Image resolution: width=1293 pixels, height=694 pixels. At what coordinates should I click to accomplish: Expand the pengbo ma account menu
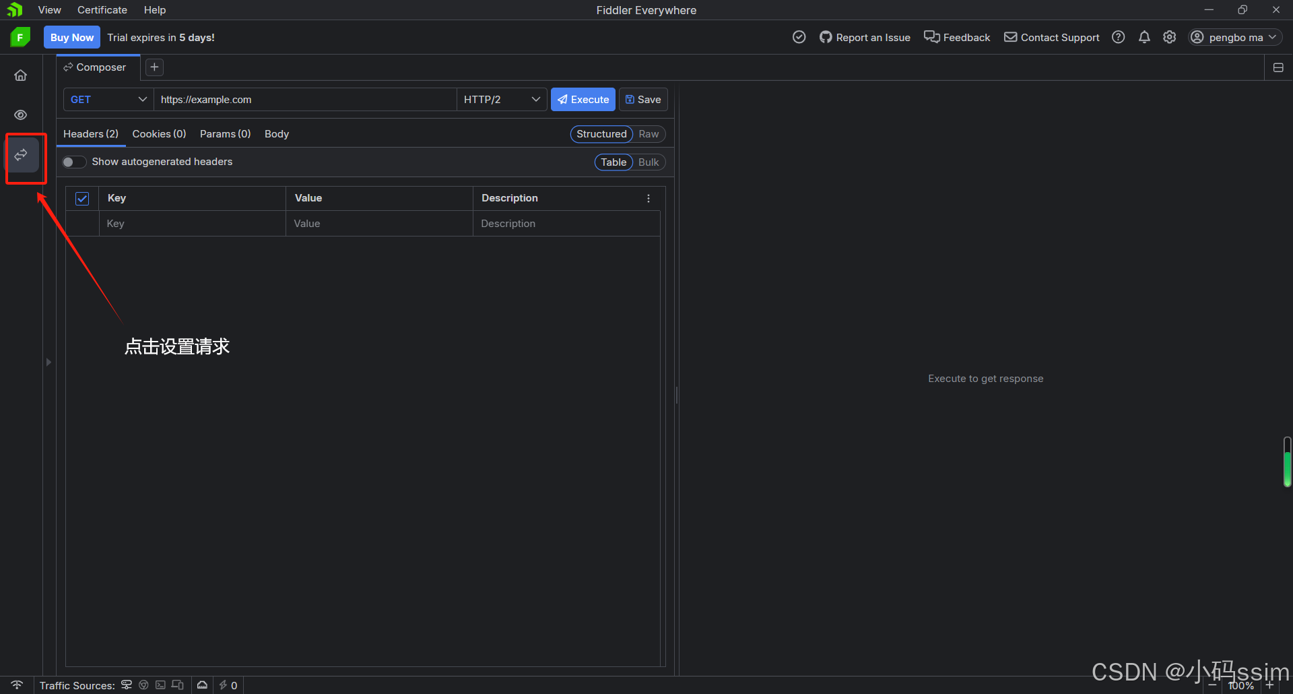pos(1235,37)
